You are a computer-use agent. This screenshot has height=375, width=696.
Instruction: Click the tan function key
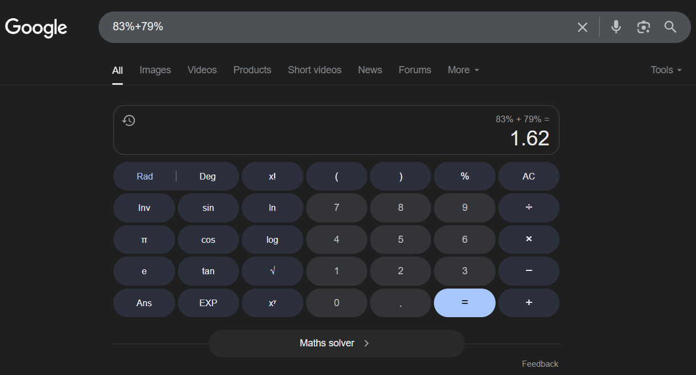coord(208,271)
